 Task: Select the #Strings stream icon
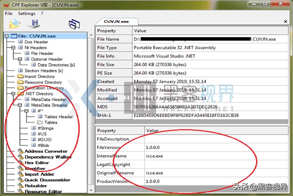click(33, 128)
